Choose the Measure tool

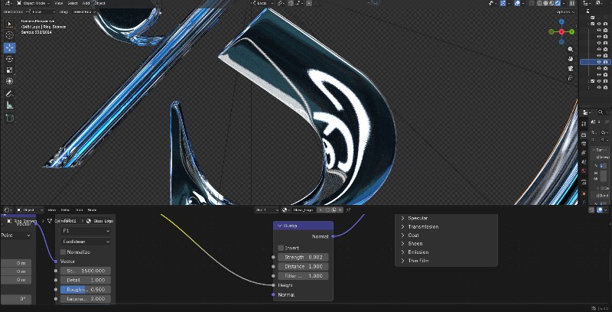(x=9, y=105)
